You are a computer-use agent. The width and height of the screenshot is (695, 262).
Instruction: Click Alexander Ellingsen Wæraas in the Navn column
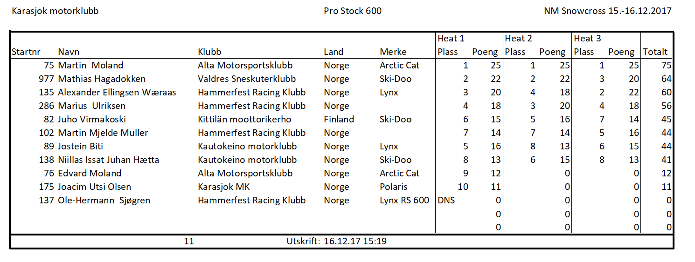[x=117, y=93]
